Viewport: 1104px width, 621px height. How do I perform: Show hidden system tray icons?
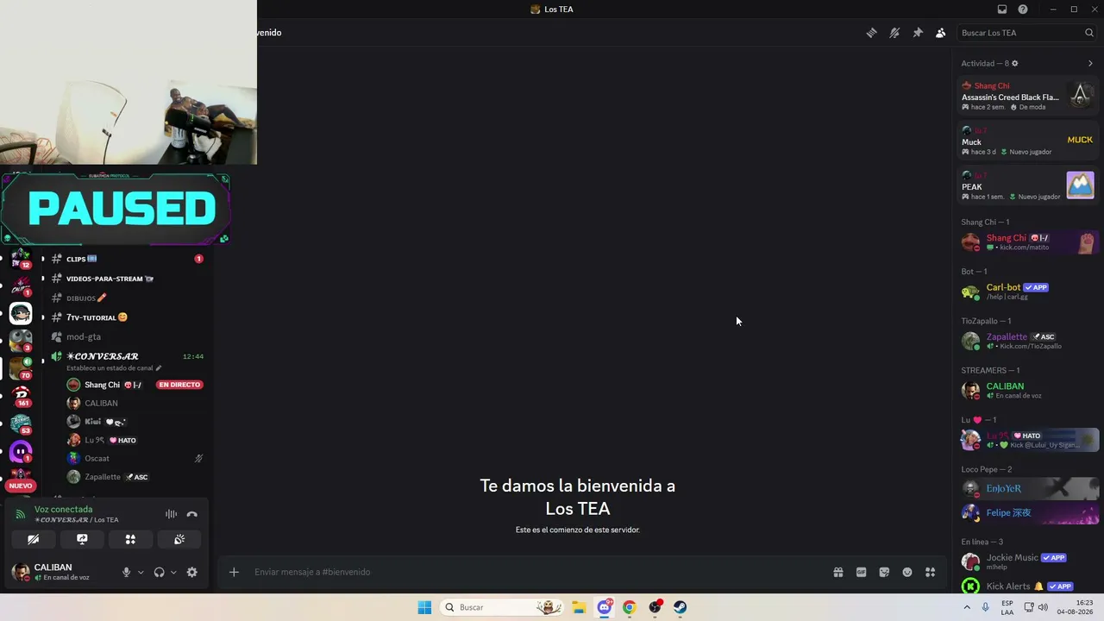968,607
